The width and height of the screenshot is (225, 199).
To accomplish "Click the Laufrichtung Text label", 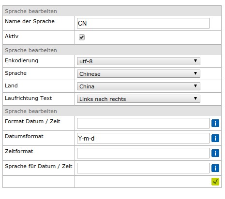I will 29,98.
